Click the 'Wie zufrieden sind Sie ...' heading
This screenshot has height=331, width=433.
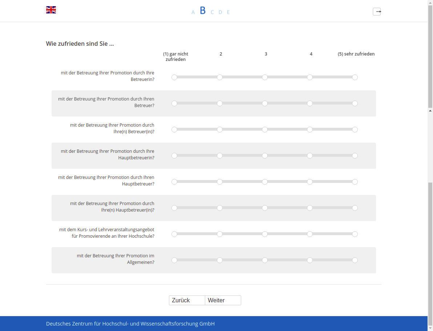click(x=80, y=44)
